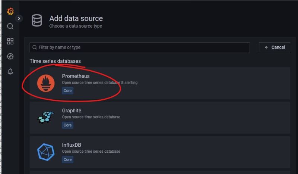Click the Time series databases heading
This screenshot has height=174, width=298.
point(55,61)
